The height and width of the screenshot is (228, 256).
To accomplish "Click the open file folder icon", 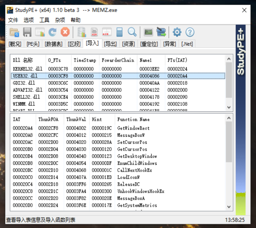I will pos(14,32).
